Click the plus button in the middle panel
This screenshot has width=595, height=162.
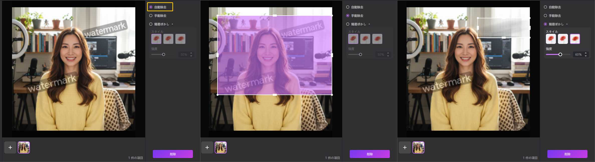click(207, 147)
